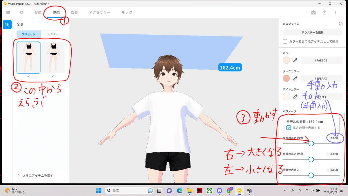Click the export/upload icon near the camera

pos(324,12)
